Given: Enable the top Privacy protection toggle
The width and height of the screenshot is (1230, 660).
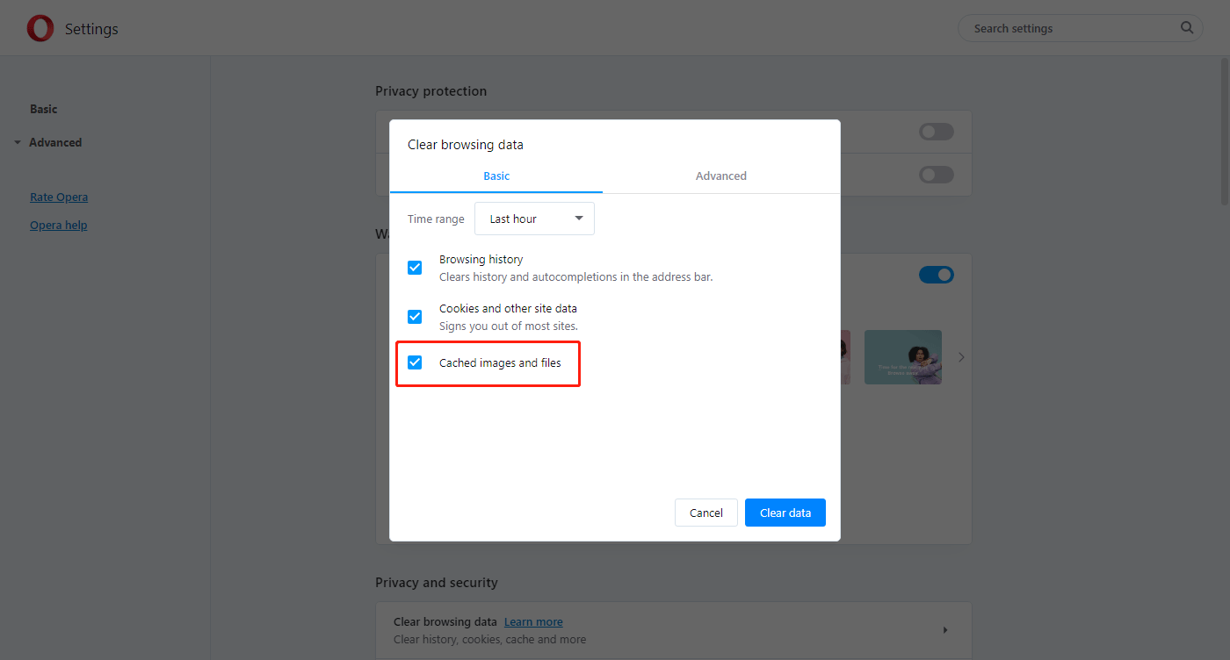Looking at the screenshot, I should [936, 131].
